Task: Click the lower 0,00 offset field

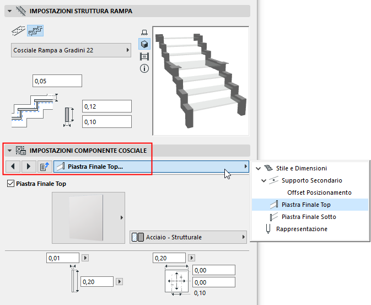Action: coord(214,282)
